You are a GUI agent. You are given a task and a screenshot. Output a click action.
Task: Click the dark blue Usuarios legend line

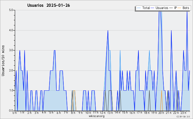152,8
